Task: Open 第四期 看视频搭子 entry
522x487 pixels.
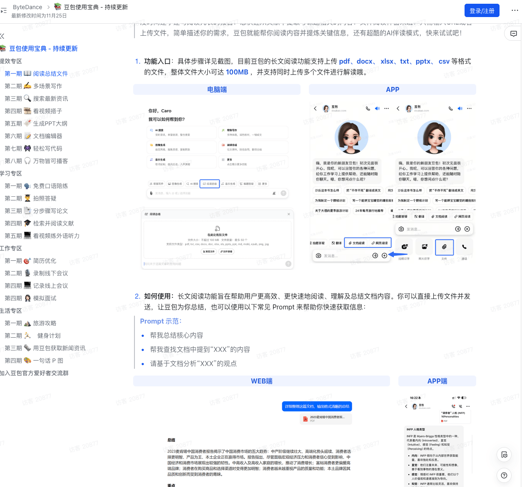Action: (x=33, y=111)
